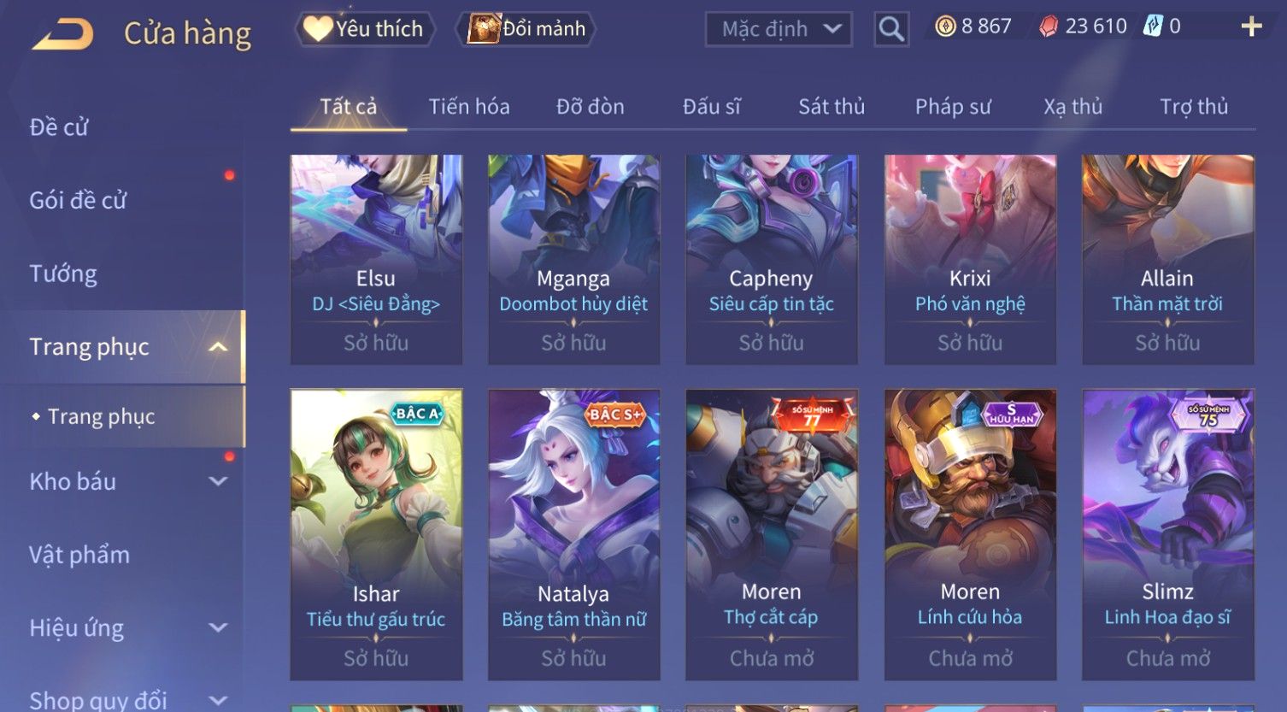This screenshot has width=1287, height=712.
Task: Go to Vật phẩm in the sidebar
Action: [79, 555]
